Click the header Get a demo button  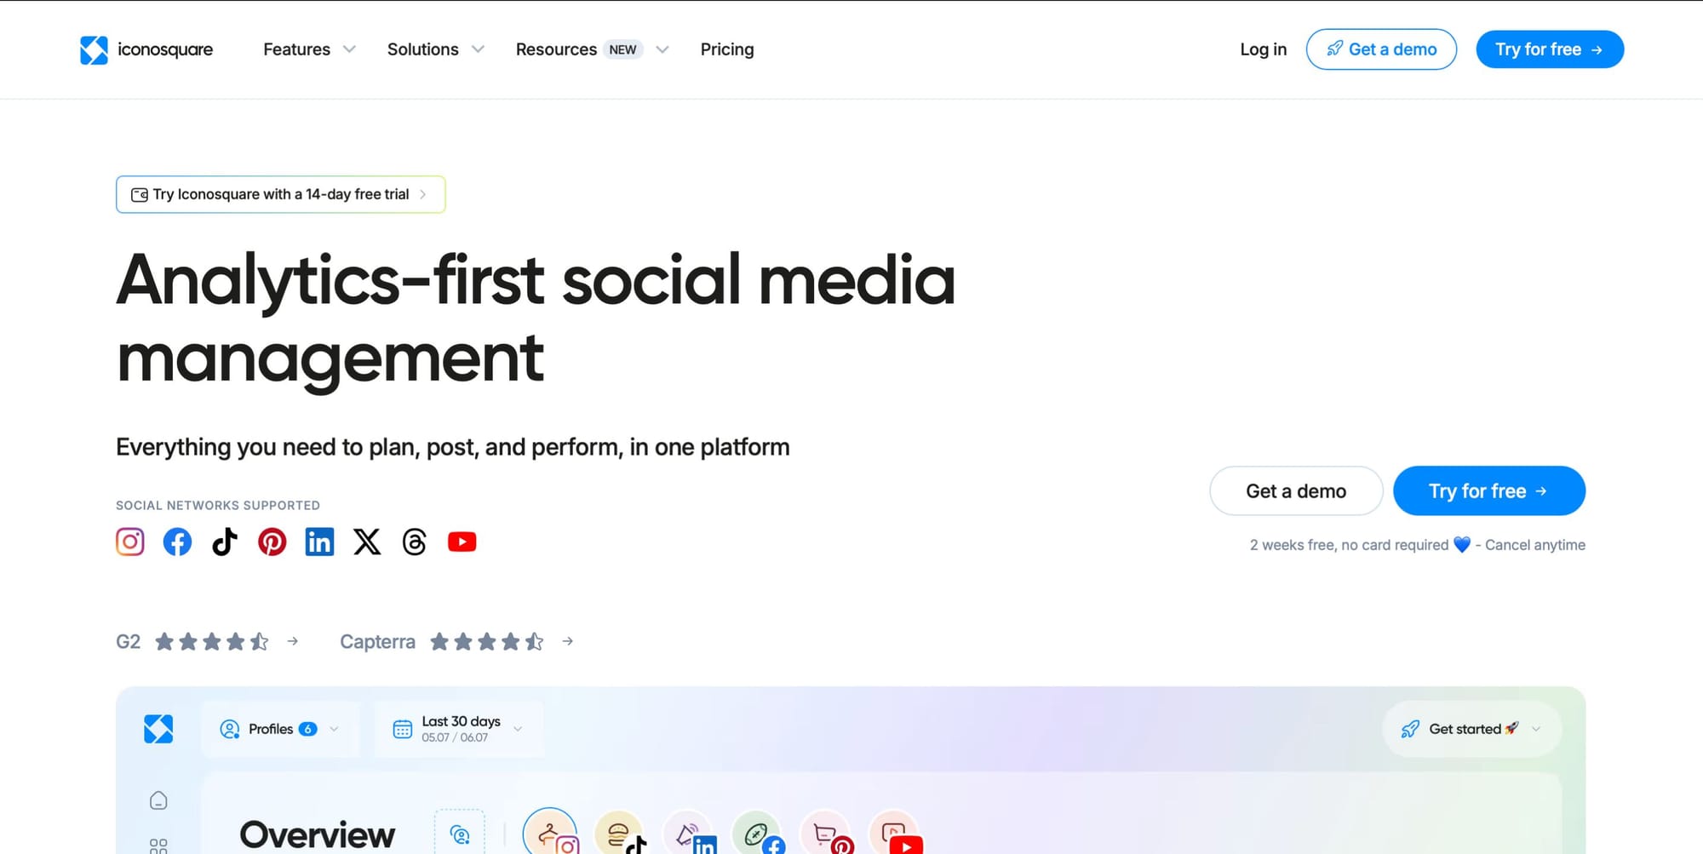click(1381, 49)
